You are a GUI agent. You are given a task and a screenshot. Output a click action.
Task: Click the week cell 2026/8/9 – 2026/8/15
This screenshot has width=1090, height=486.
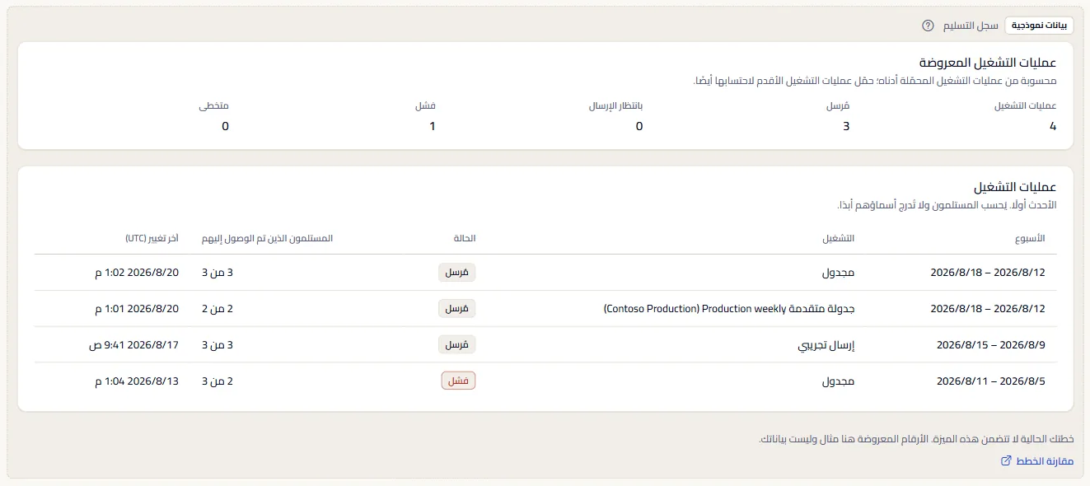tap(991, 345)
